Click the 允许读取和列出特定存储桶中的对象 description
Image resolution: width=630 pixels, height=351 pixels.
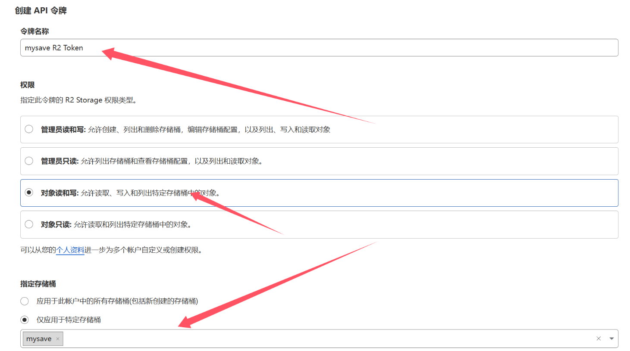[x=132, y=224]
